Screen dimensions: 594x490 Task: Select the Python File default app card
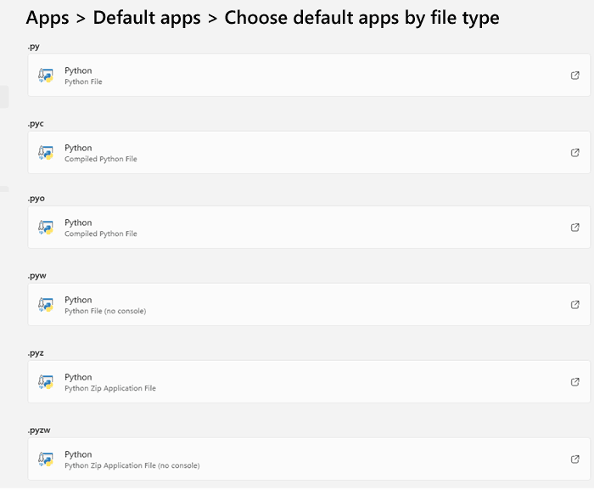309,75
